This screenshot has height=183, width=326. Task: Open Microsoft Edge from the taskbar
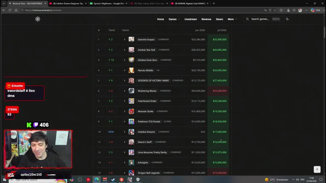97,180
